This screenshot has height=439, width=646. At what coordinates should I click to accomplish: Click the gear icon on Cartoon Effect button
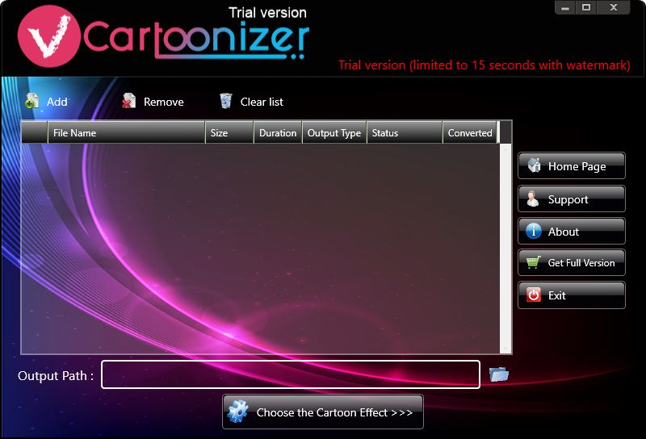237,412
